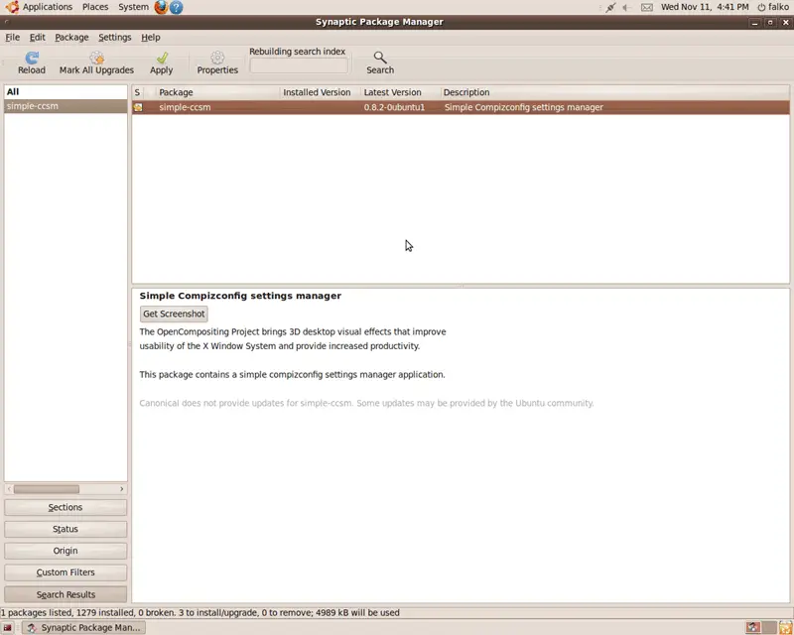Click the Status filter button
The image size is (794, 635).
[x=66, y=529]
